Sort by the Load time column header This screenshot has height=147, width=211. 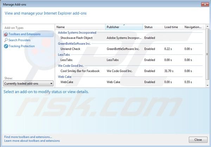point(173,27)
